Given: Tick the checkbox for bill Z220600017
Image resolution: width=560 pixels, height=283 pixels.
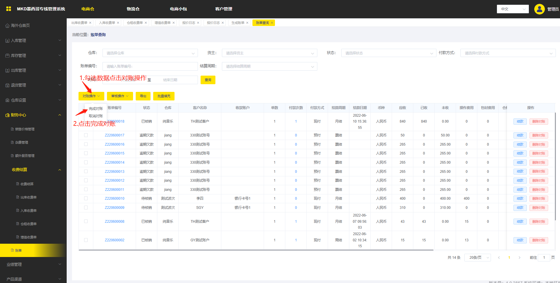Looking at the screenshot, I should (x=86, y=135).
